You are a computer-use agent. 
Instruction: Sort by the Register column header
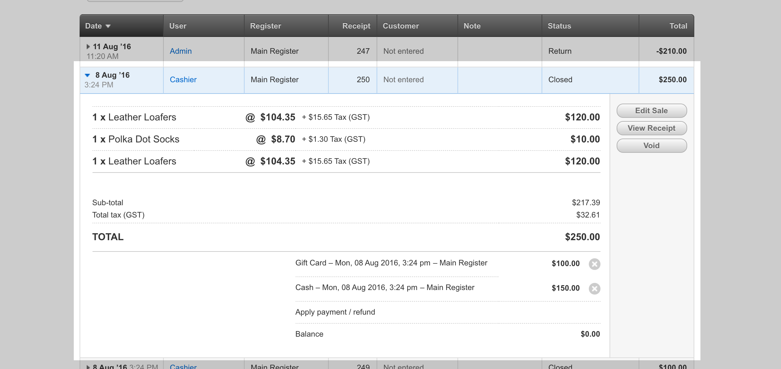[265, 26]
